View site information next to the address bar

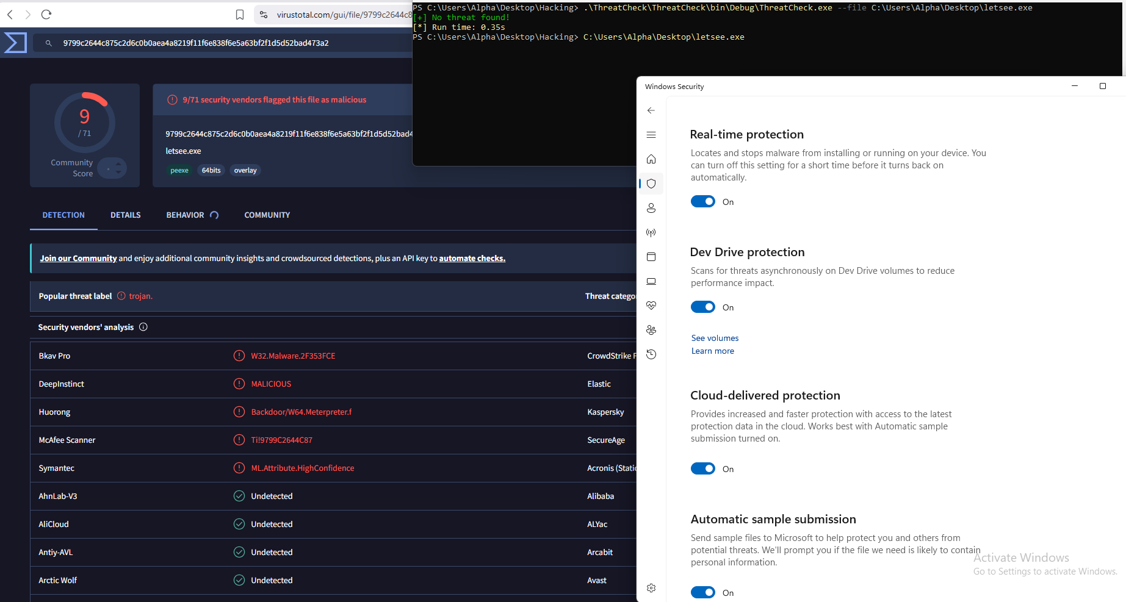[264, 15]
